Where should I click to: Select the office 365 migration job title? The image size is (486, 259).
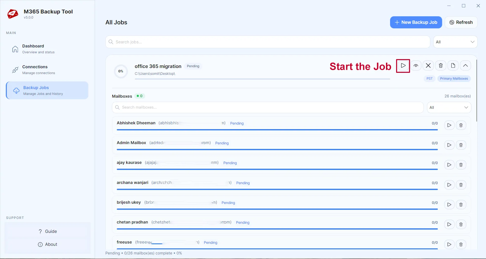click(158, 66)
